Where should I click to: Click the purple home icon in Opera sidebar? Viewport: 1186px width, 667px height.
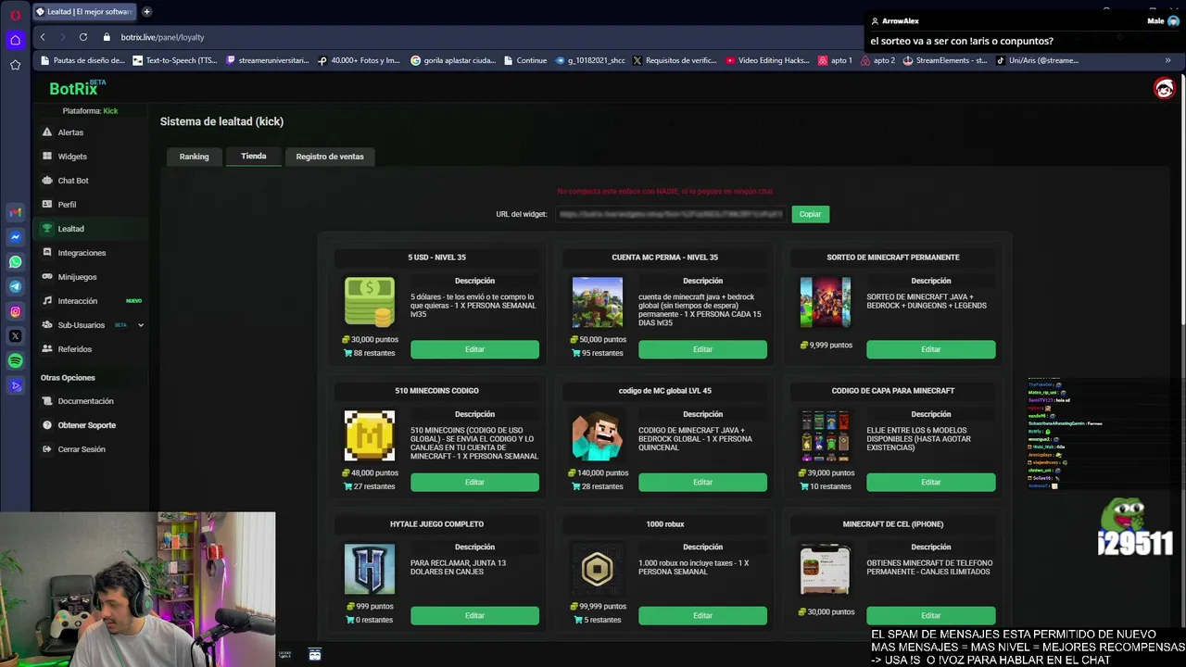click(15, 40)
